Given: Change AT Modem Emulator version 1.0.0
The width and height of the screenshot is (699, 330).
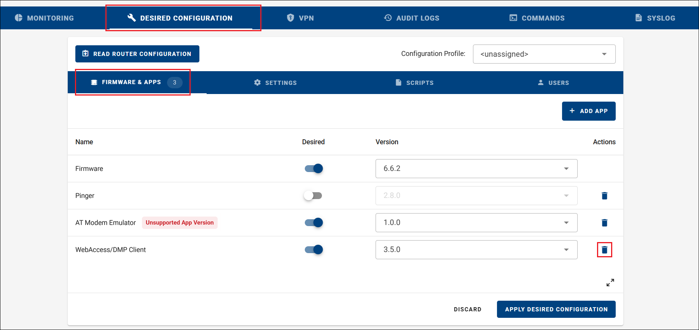Looking at the screenshot, I should click(476, 223).
